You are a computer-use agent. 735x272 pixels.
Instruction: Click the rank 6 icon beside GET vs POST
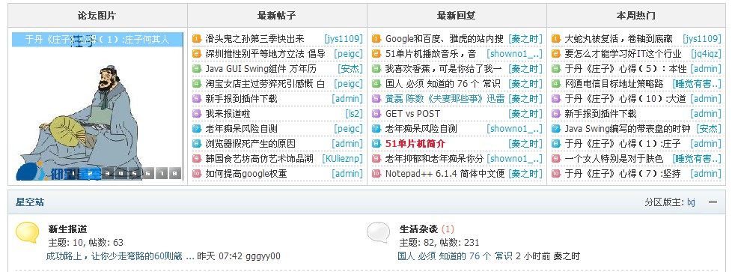tap(376, 114)
